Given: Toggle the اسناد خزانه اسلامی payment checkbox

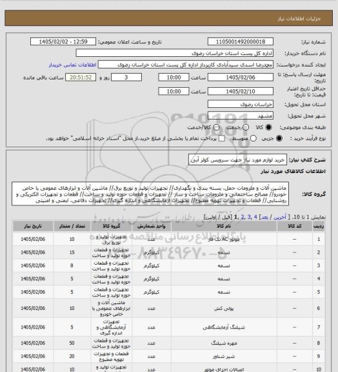Looking at the screenshot, I should [x=222, y=138].
